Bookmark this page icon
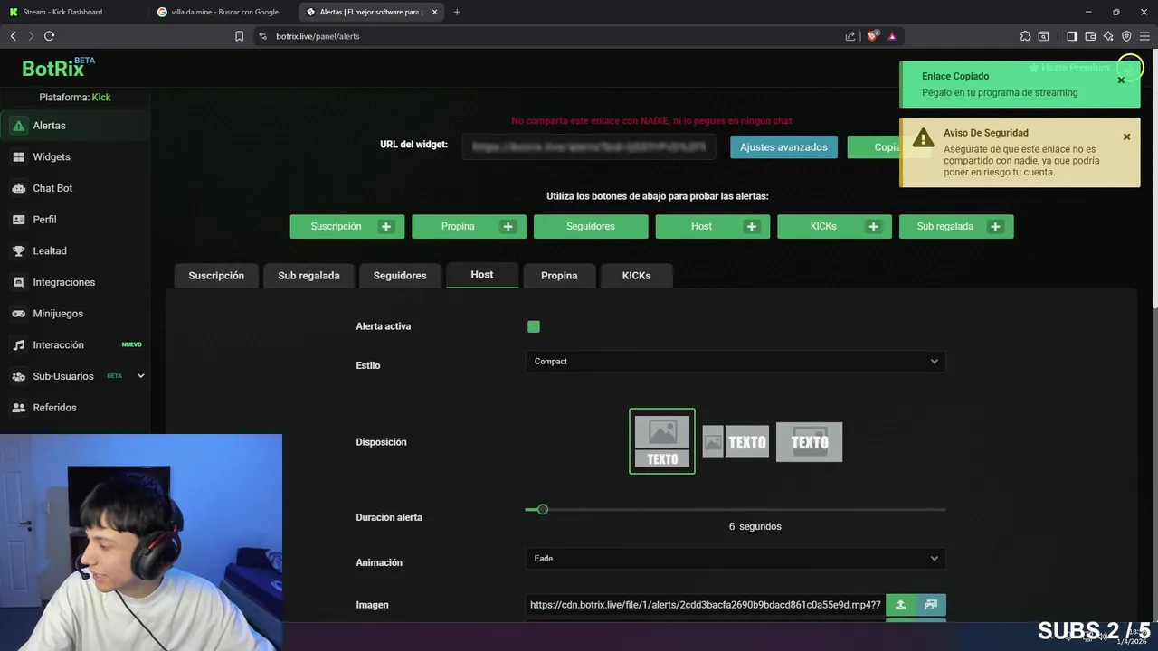The height and width of the screenshot is (651, 1158). point(239,36)
